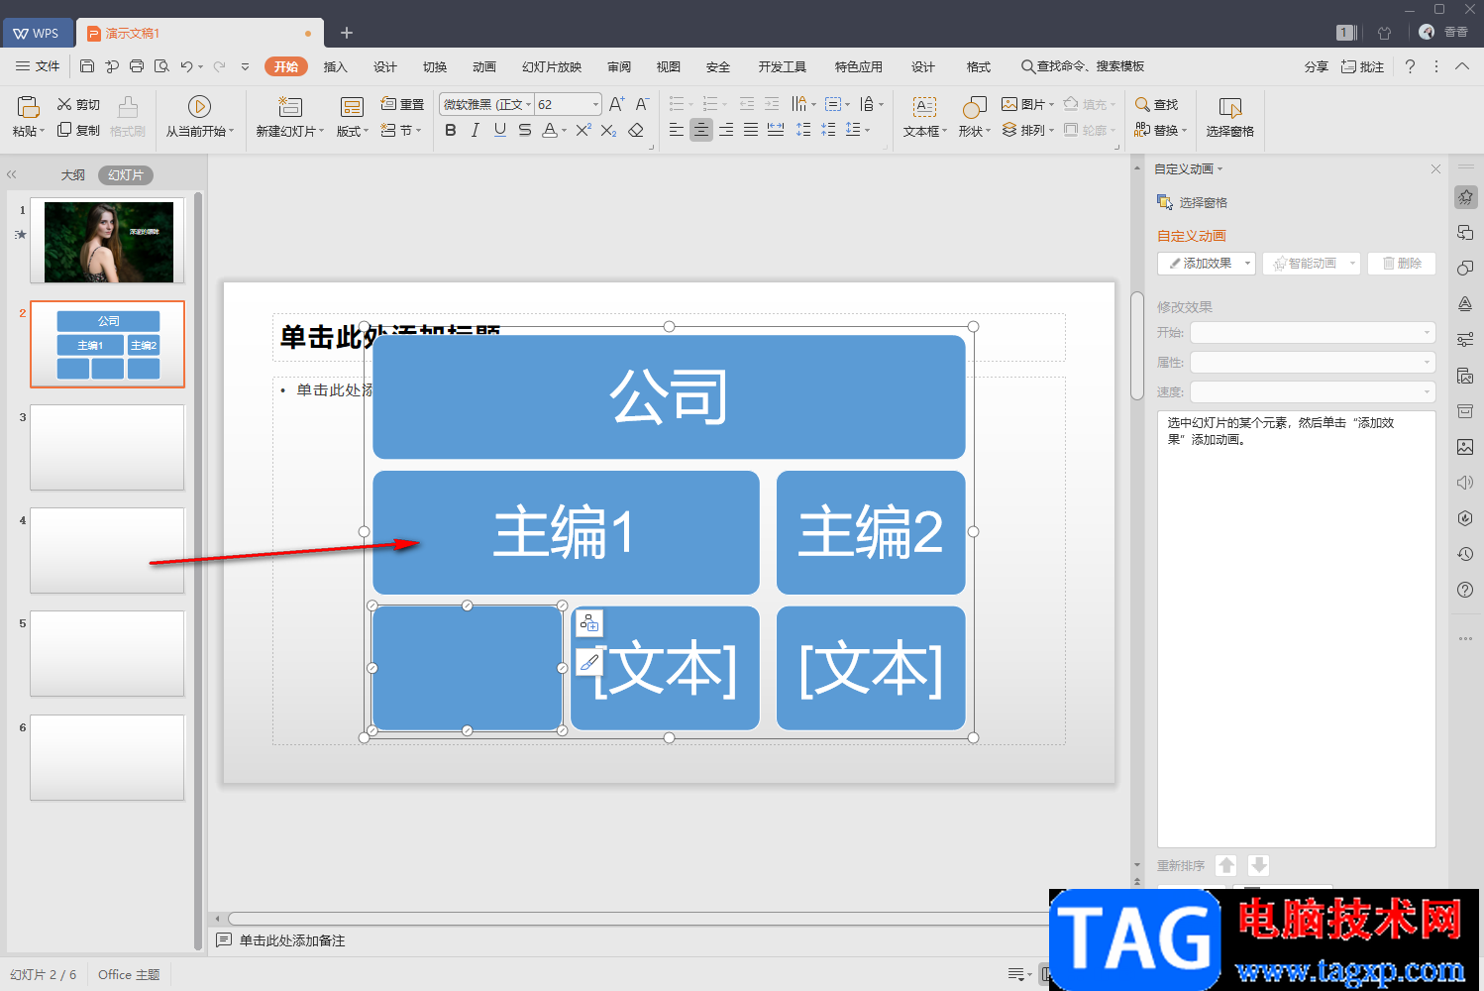The width and height of the screenshot is (1484, 991).
Task: Open the Add Effect (添加效果) dropdown
Action: (1207, 263)
